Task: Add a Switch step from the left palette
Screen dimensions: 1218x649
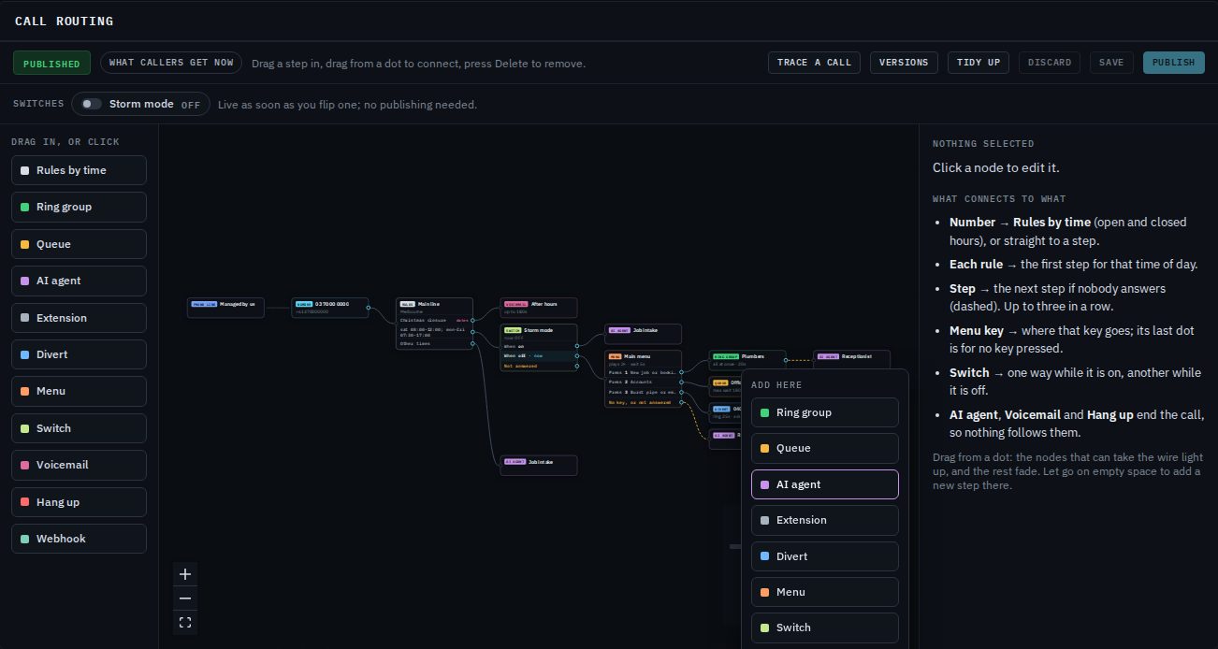Action: click(79, 428)
